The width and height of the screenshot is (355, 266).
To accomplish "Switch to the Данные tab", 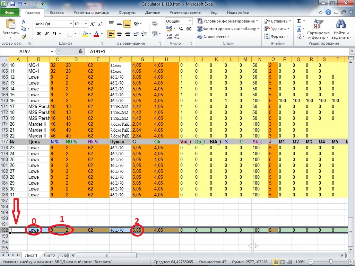I will click(x=153, y=12).
